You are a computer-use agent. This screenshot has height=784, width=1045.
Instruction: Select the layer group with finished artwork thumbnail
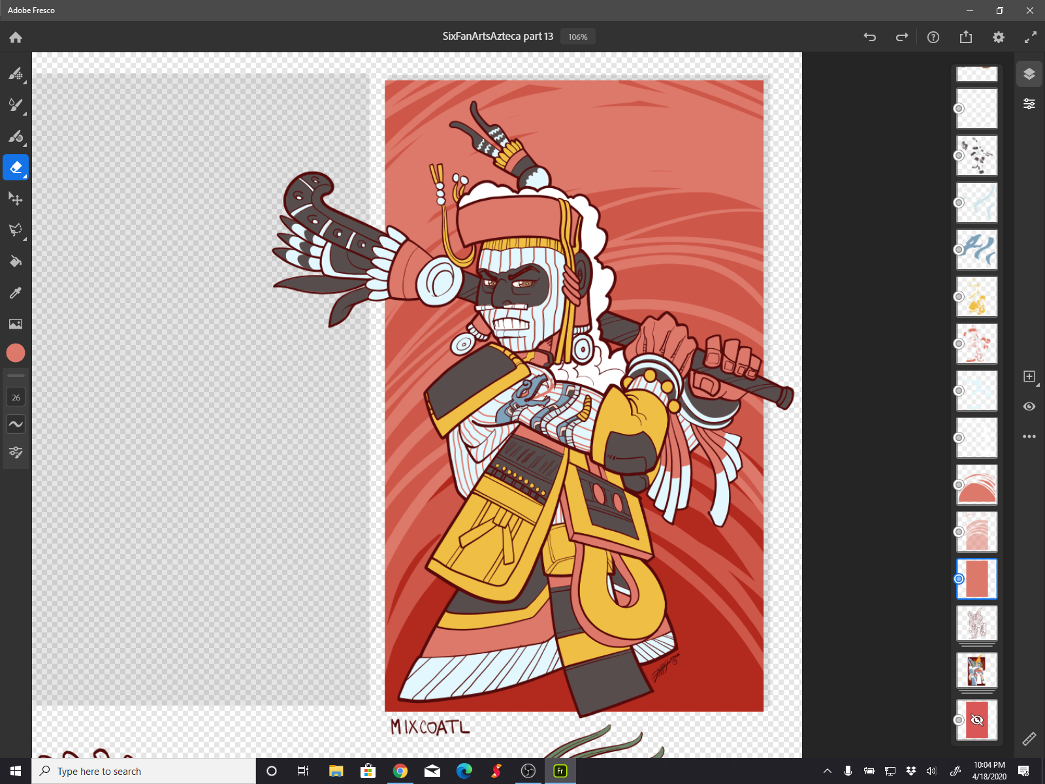pos(977,670)
